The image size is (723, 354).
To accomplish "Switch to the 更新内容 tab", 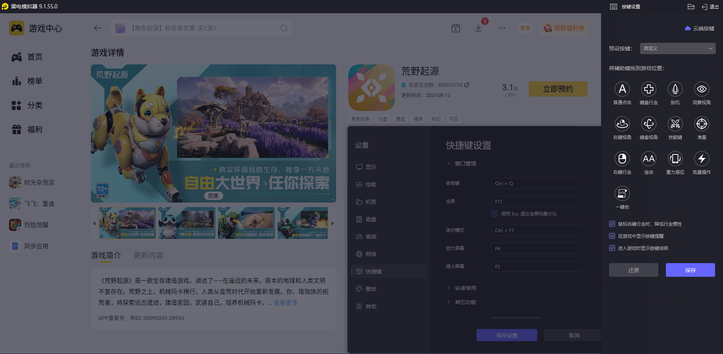I will pyautogui.click(x=148, y=255).
